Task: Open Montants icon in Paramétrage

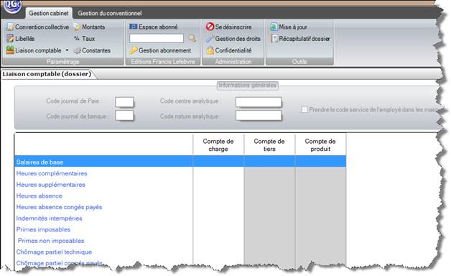Action: tap(77, 27)
